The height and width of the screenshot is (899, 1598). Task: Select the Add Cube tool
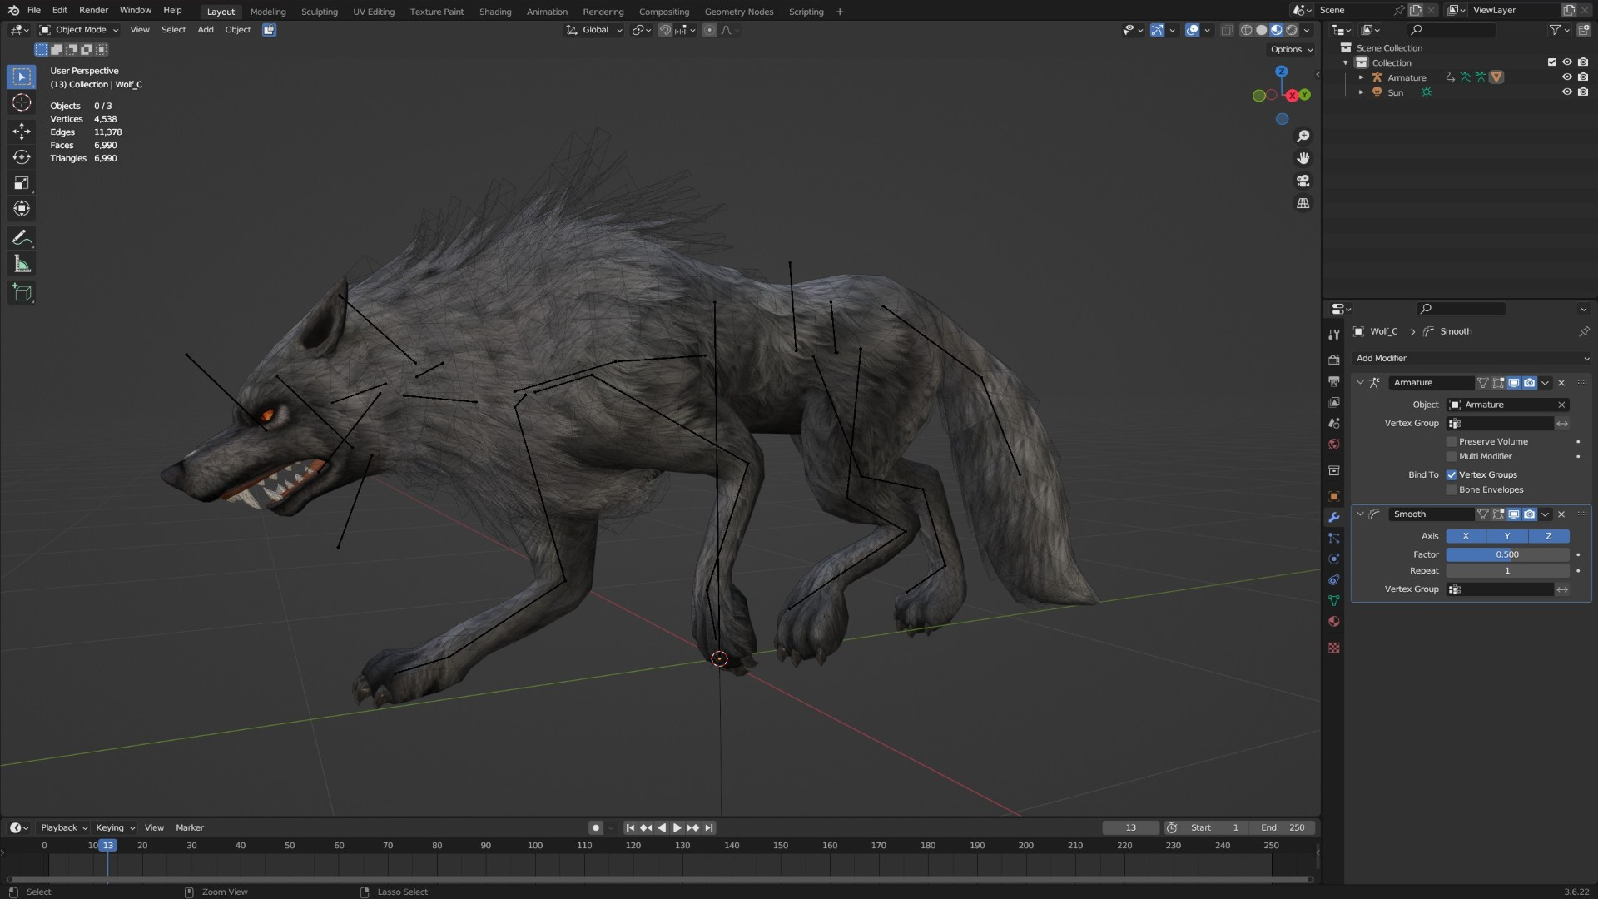pos(22,293)
